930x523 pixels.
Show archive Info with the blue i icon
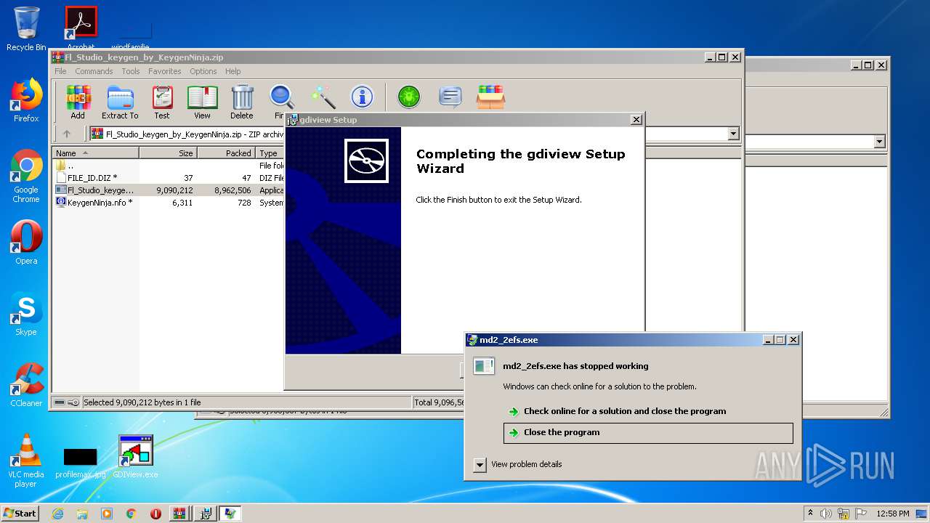(x=362, y=97)
